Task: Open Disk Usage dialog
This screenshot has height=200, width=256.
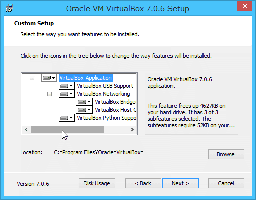Action: coord(97,183)
